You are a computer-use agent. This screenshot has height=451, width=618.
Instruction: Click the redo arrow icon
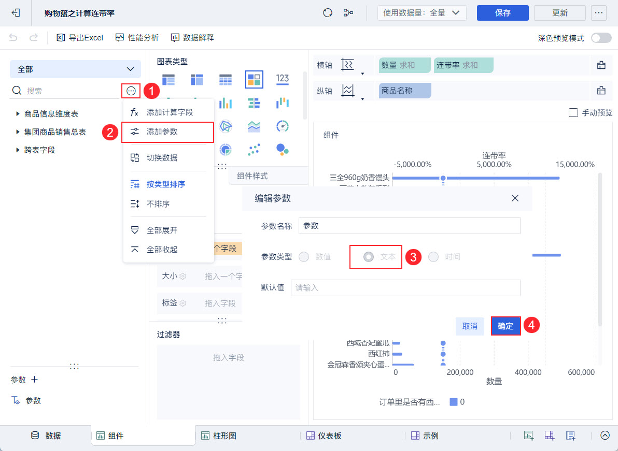coord(34,38)
